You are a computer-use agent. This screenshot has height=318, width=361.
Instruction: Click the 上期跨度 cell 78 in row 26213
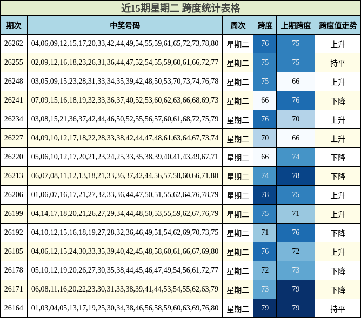point(296,176)
